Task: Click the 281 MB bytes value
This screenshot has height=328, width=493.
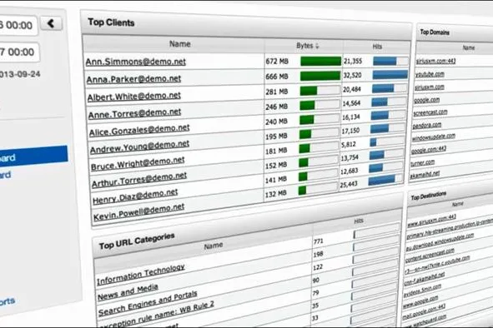Action: (x=277, y=92)
